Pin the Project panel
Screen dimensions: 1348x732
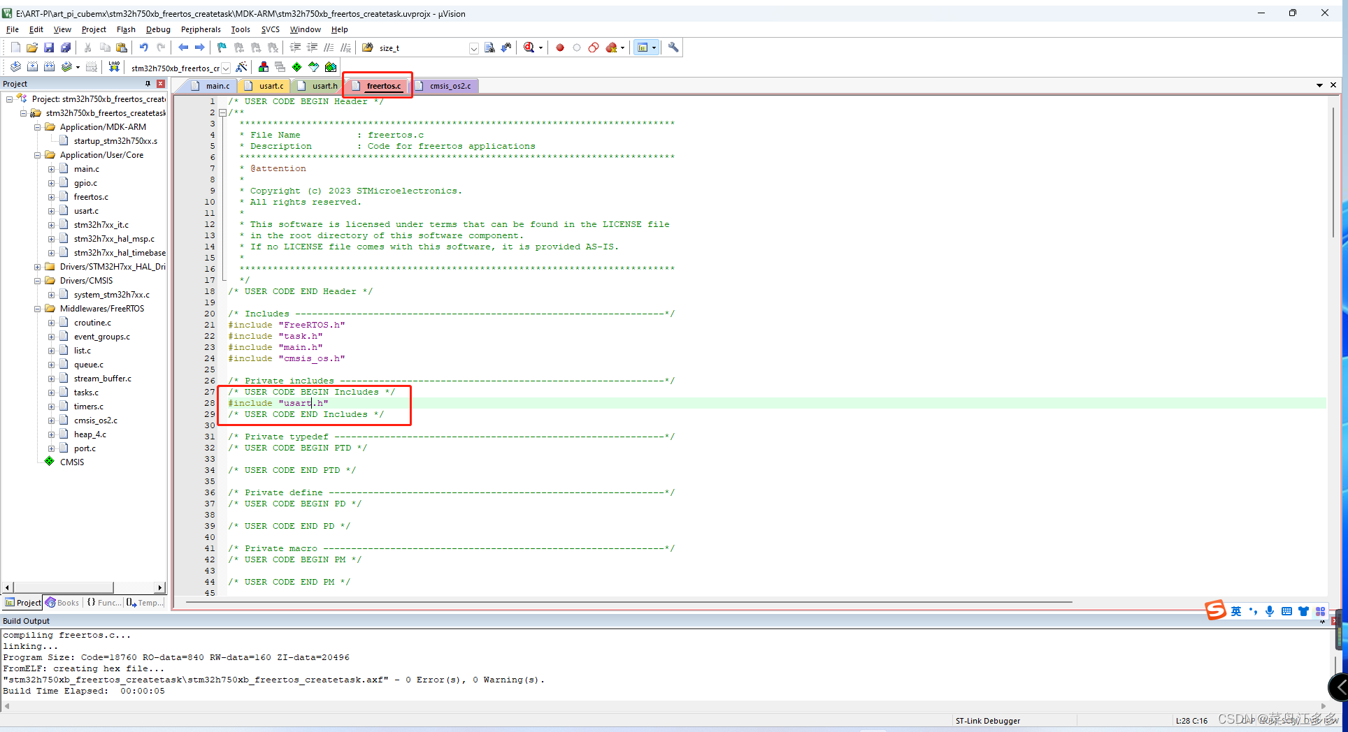[x=148, y=84]
